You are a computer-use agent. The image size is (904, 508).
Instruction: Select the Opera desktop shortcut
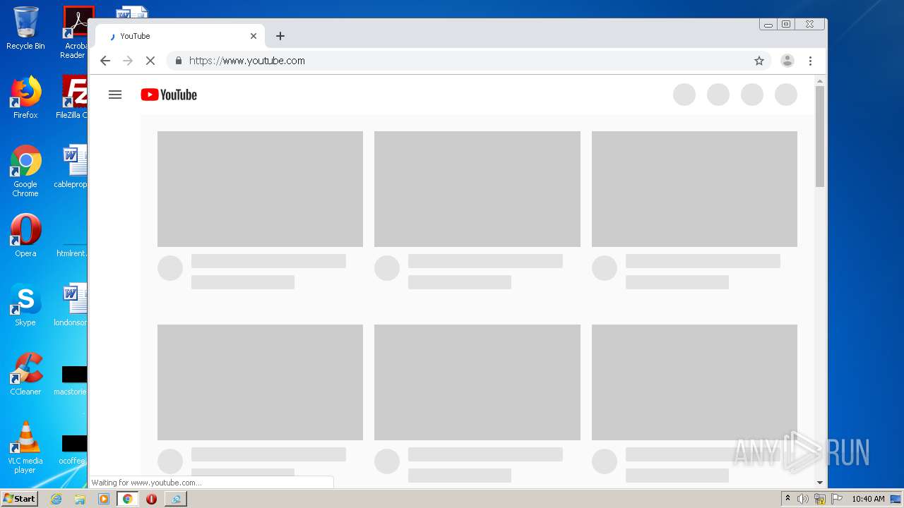point(25,236)
